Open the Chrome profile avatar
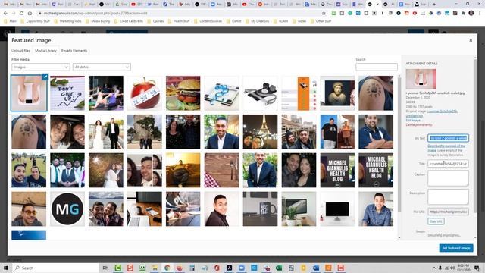This screenshot has height=273, width=485. pyautogui.click(x=471, y=14)
